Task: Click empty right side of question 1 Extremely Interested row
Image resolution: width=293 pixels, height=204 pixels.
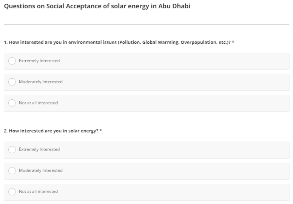Action: click(x=208, y=61)
